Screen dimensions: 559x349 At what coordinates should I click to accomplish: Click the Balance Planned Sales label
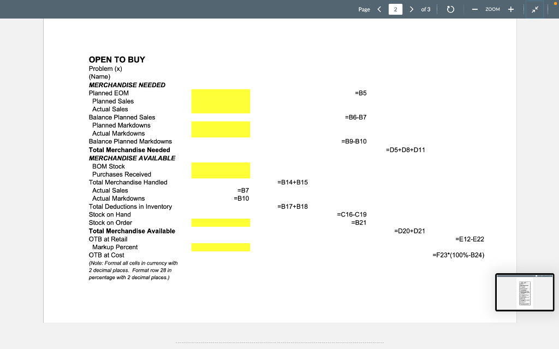(x=122, y=117)
